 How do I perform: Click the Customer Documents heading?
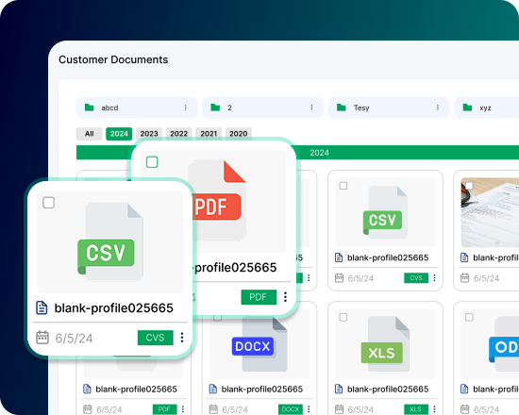click(x=113, y=59)
